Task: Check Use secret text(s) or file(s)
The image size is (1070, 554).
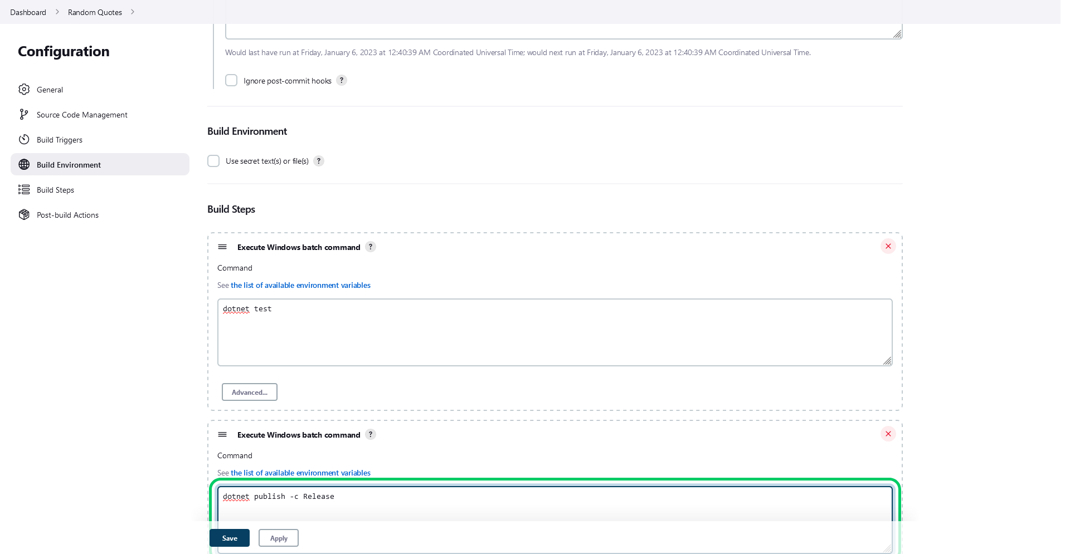Action: [213, 161]
